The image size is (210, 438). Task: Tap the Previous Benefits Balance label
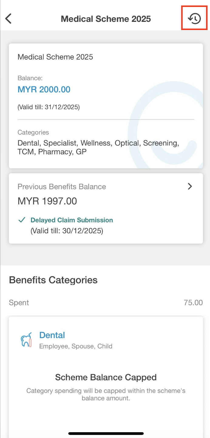pyautogui.click(x=62, y=186)
